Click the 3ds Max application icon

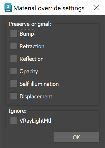[8, 8]
